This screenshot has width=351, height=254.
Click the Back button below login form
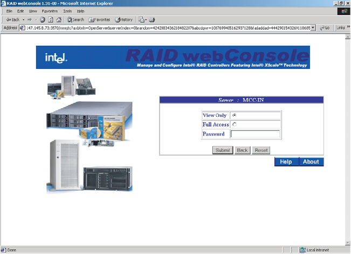tap(242, 150)
